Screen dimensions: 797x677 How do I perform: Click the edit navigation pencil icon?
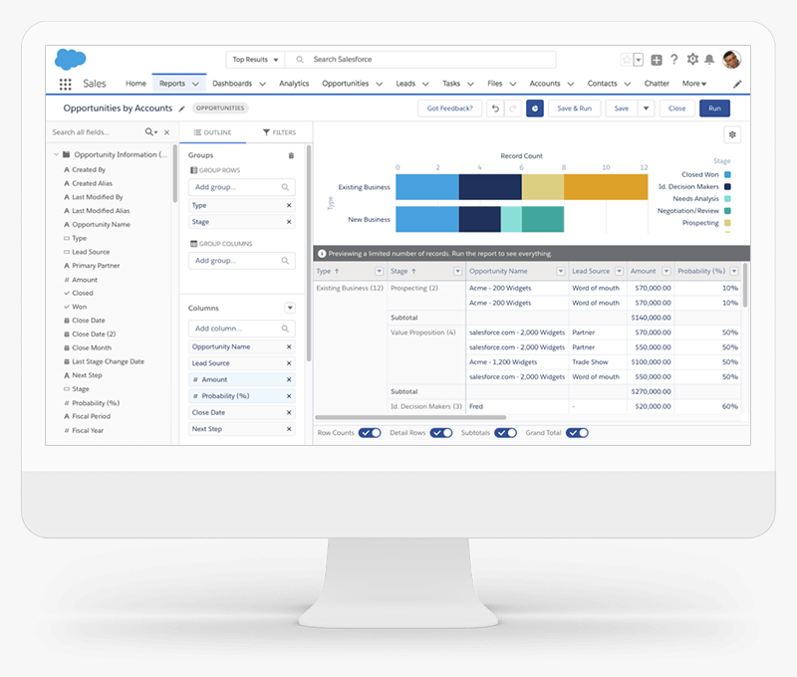tap(737, 85)
